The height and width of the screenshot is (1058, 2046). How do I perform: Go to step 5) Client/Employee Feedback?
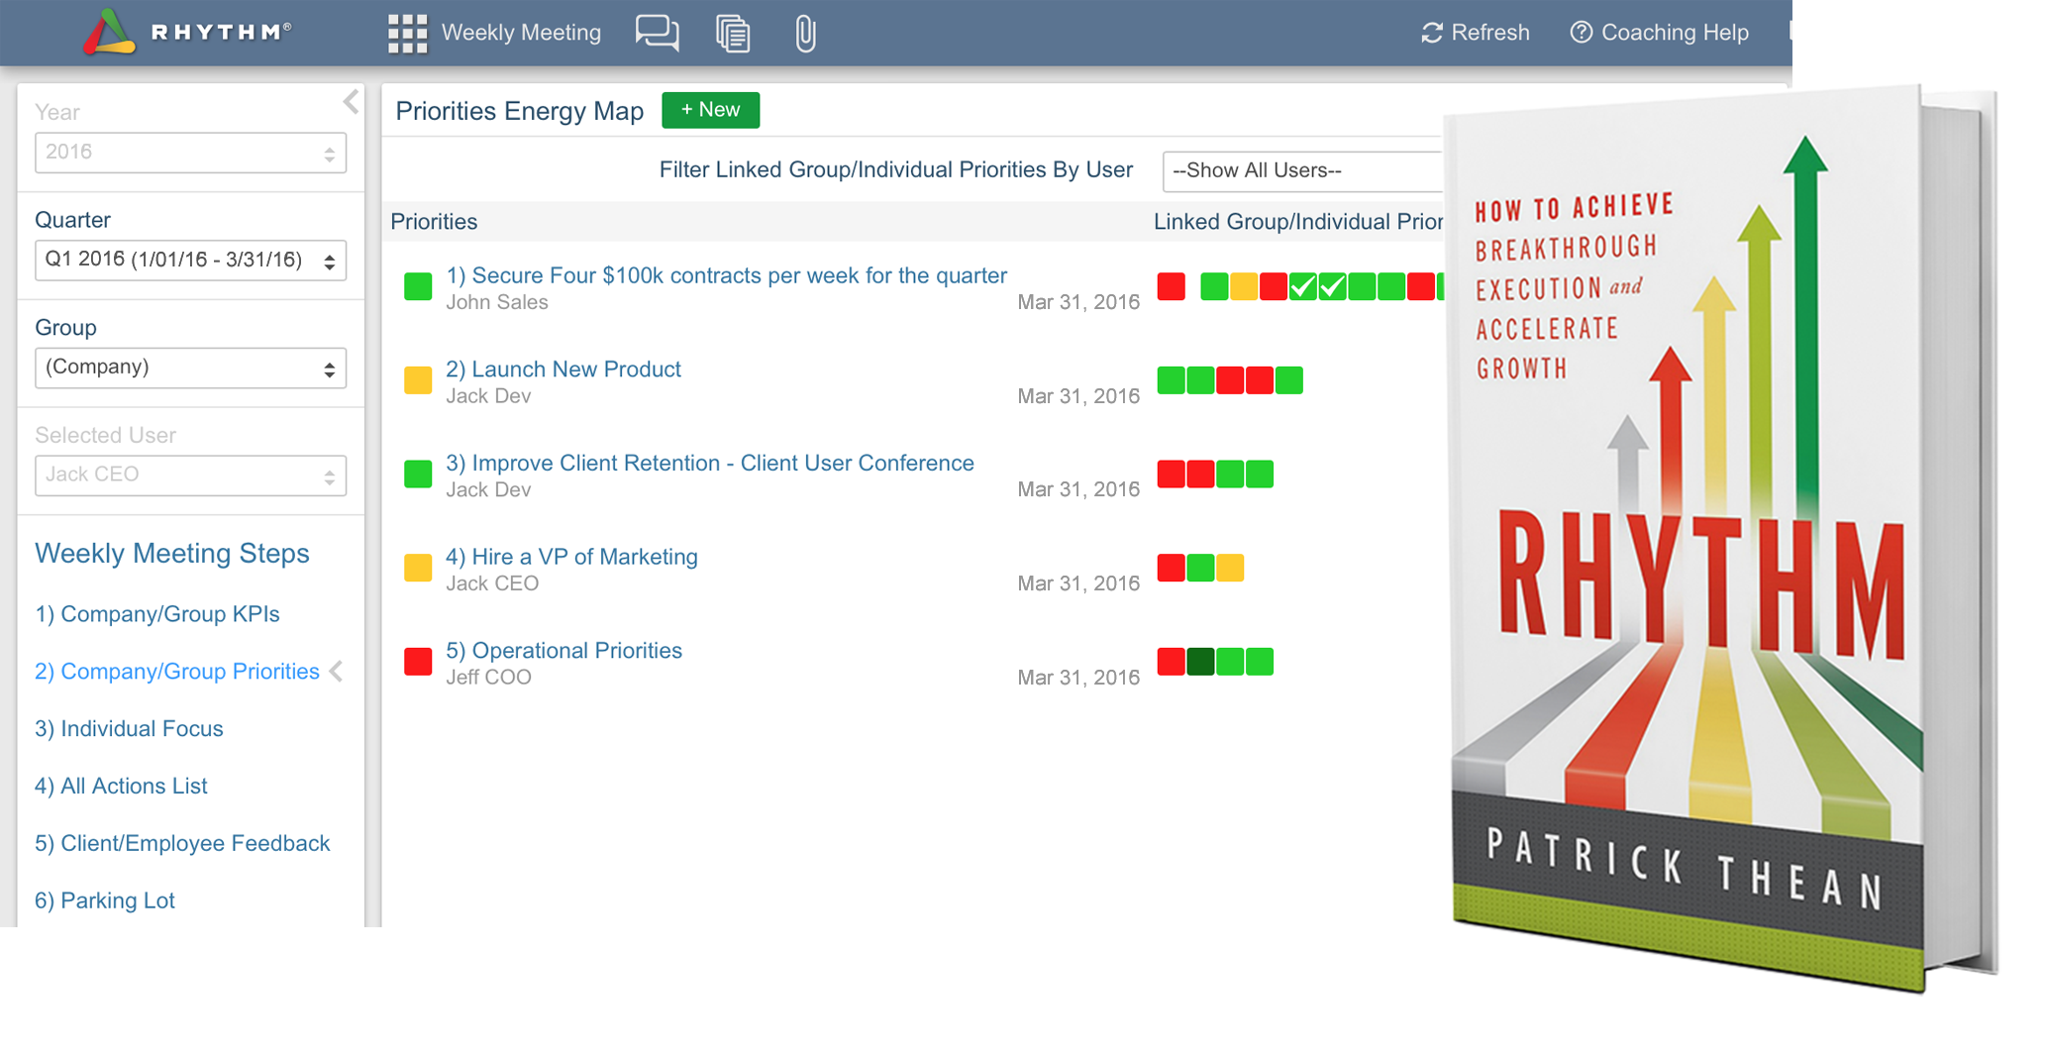click(182, 844)
